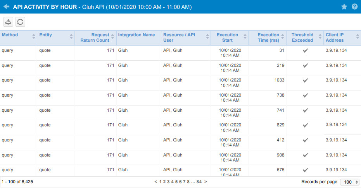
Task: Click Integration Name column header
Action: (x=136, y=35)
